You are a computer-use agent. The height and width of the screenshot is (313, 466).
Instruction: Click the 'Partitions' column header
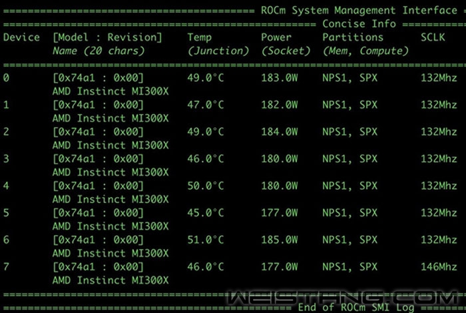click(353, 37)
